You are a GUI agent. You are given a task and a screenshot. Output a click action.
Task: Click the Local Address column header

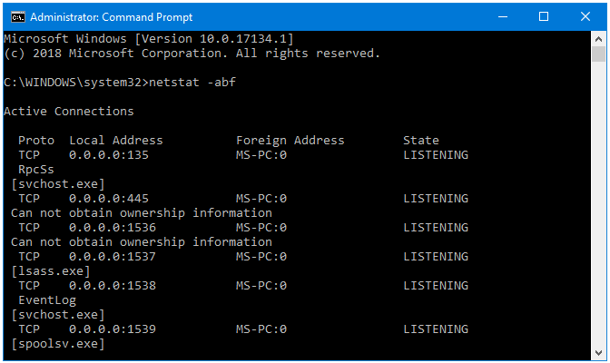(x=116, y=140)
